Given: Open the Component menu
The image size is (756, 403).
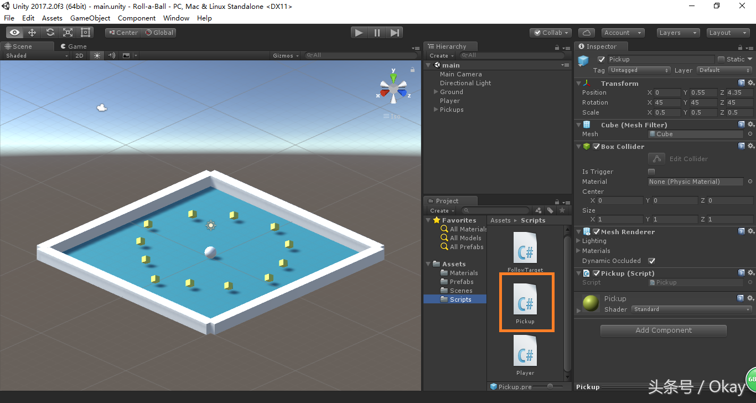Looking at the screenshot, I should coord(137,18).
